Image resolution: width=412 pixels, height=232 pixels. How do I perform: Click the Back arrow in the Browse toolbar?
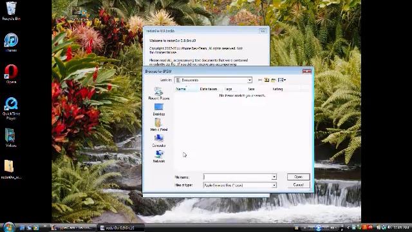[x=260, y=80]
